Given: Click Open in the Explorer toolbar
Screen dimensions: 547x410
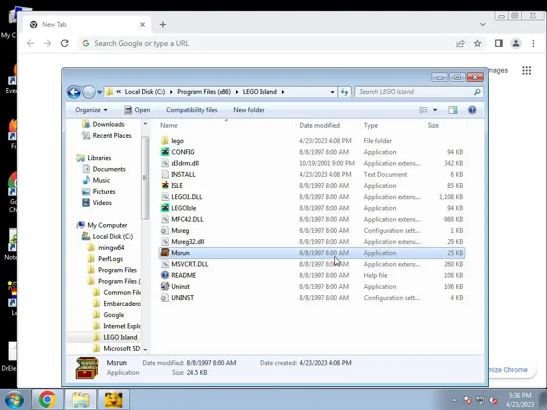Looking at the screenshot, I should point(137,110).
